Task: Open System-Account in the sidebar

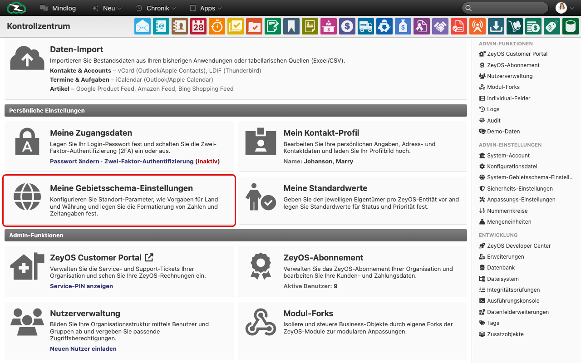Action: [504, 155]
